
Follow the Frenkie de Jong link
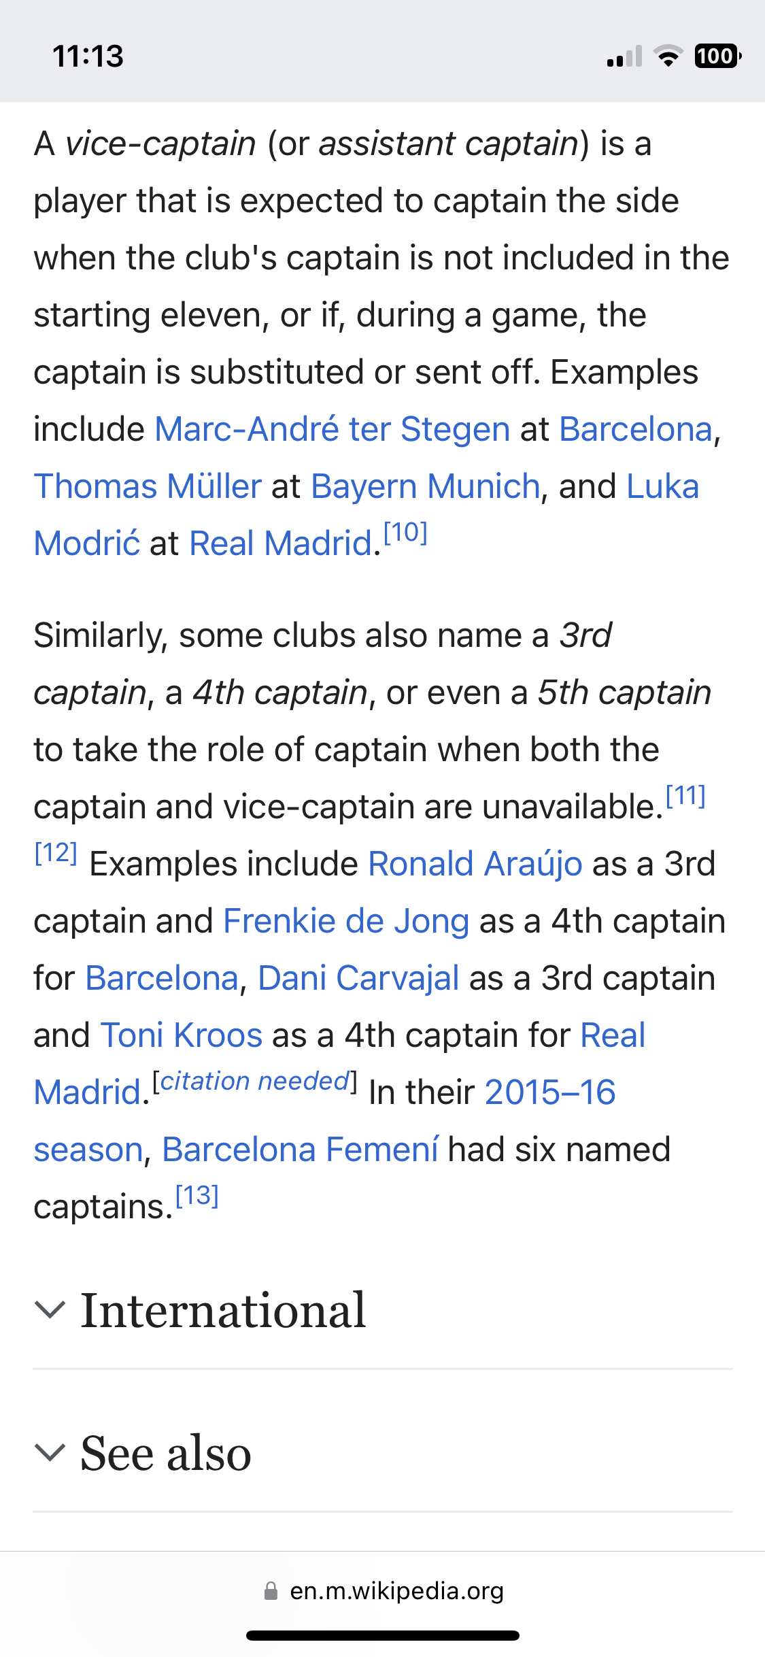(346, 921)
